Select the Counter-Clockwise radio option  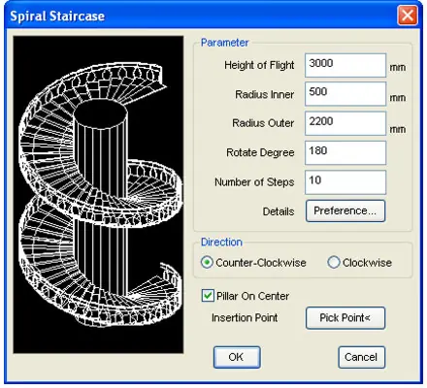pyautogui.click(x=253, y=262)
